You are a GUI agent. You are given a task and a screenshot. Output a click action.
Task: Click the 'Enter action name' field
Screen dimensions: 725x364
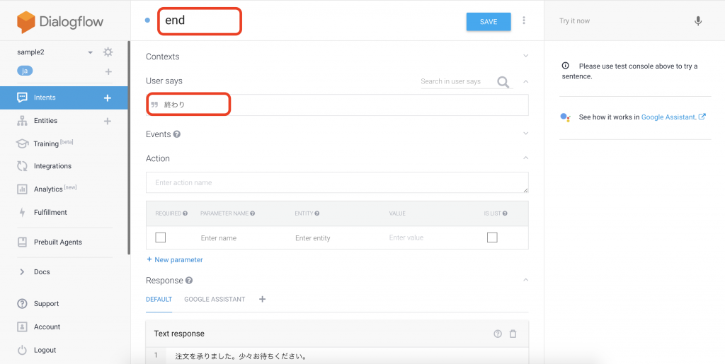[x=337, y=182]
